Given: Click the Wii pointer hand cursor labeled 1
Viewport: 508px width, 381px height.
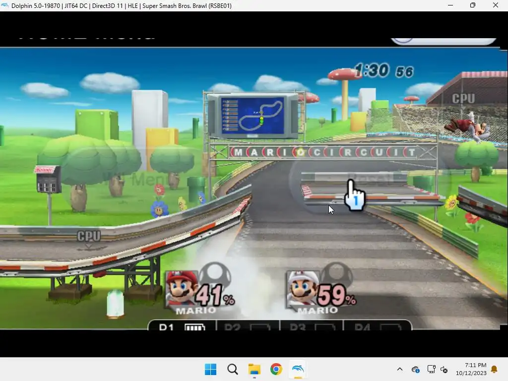Looking at the screenshot, I should 354,195.
